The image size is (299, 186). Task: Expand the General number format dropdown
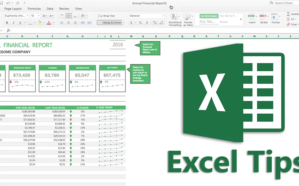pos(163,16)
